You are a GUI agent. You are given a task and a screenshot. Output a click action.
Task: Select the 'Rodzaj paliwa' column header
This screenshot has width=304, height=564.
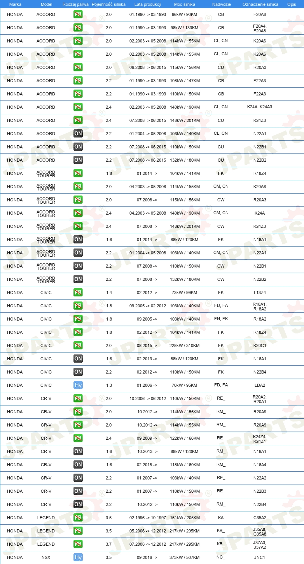pyautogui.click(x=76, y=4)
